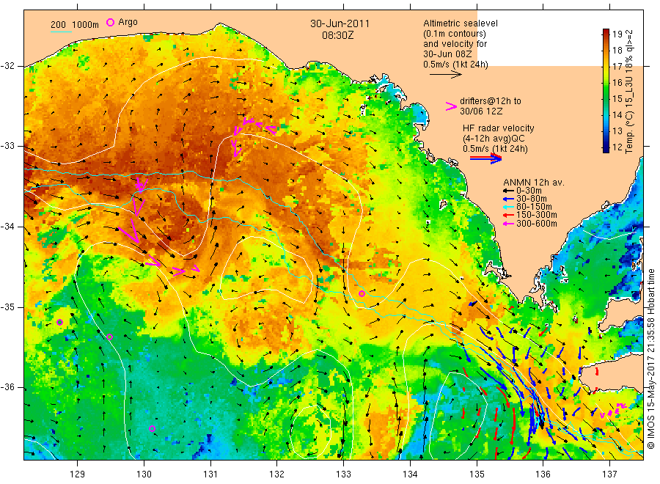This screenshot has height=484, width=660.
Task: Click the 'Argo' legend label
Action: click(128, 22)
